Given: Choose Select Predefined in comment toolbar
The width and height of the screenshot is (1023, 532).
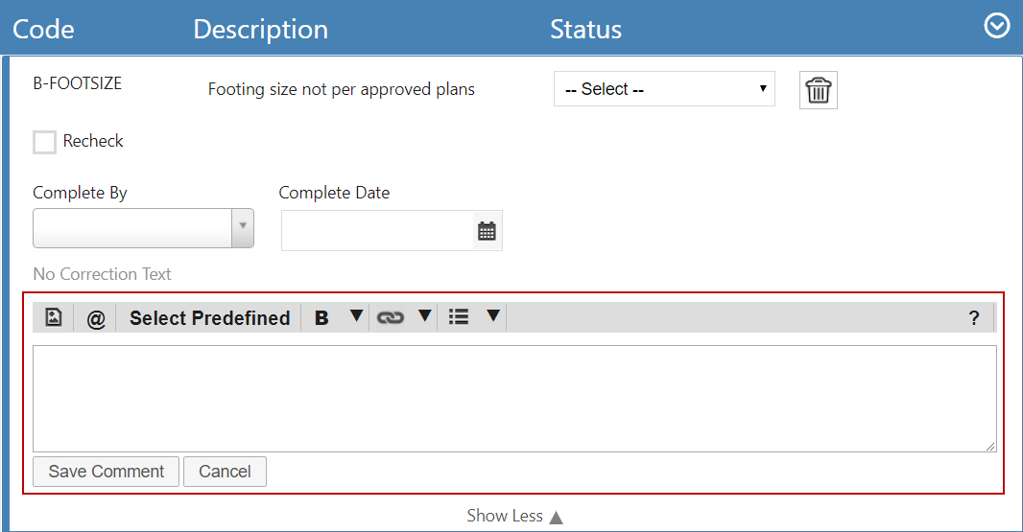Looking at the screenshot, I should click(x=209, y=318).
